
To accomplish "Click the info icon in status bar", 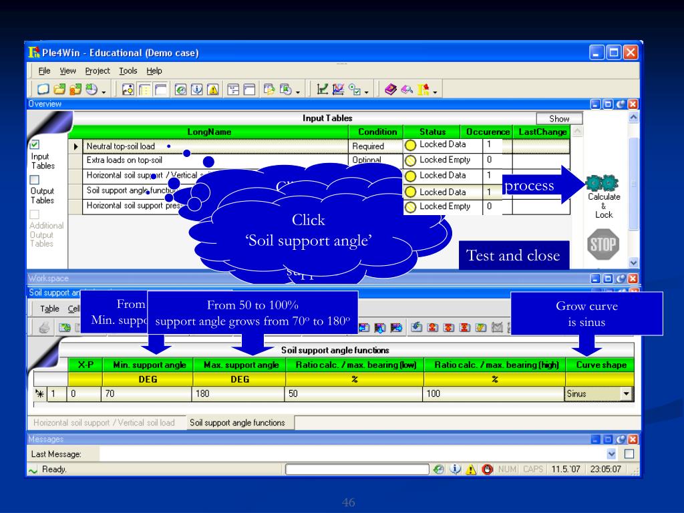I will [x=455, y=470].
